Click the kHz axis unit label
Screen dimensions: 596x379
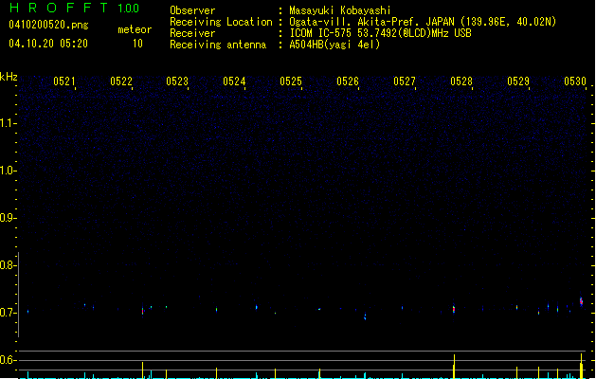(x=9, y=77)
